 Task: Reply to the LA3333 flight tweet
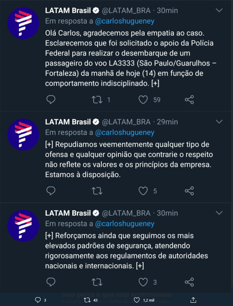51,100
